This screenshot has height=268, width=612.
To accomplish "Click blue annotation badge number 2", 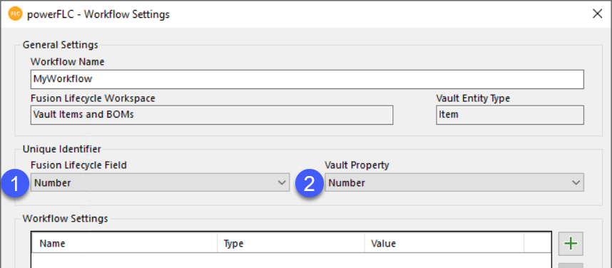I will 309,184.
